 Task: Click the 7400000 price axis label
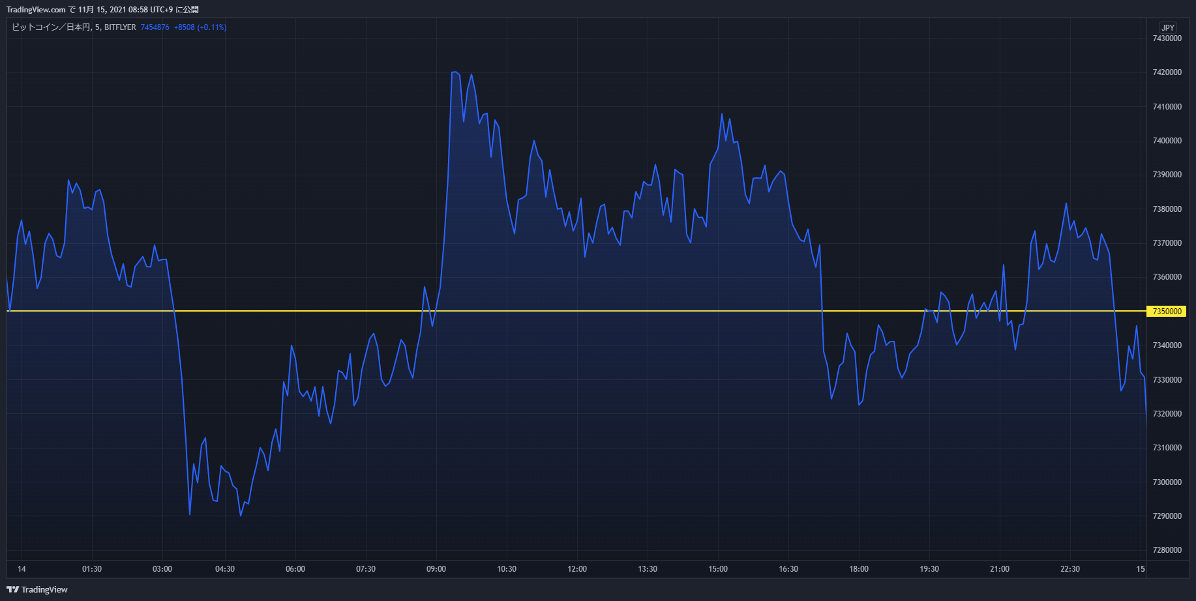[1167, 141]
